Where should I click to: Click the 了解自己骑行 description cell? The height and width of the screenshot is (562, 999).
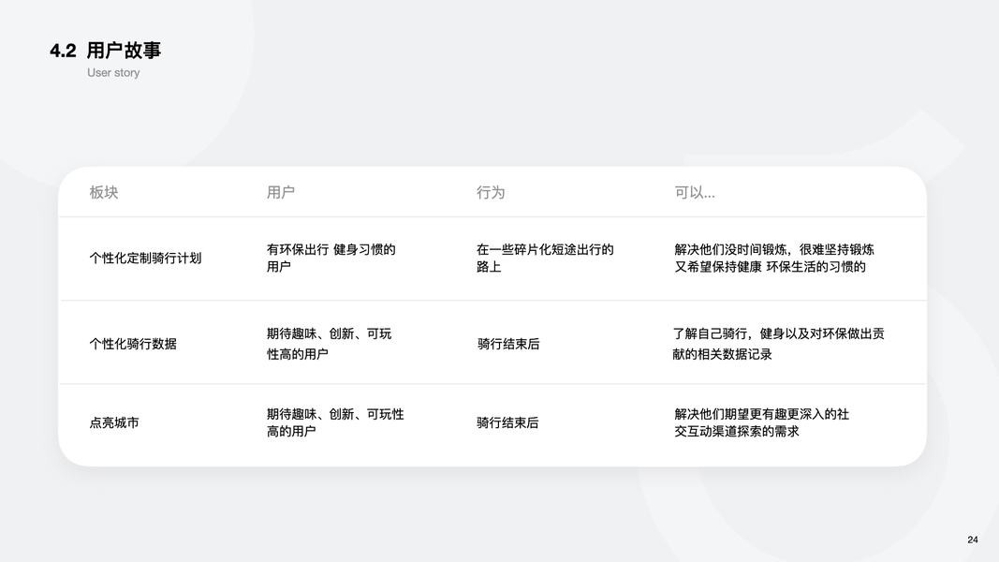[779, 344]
